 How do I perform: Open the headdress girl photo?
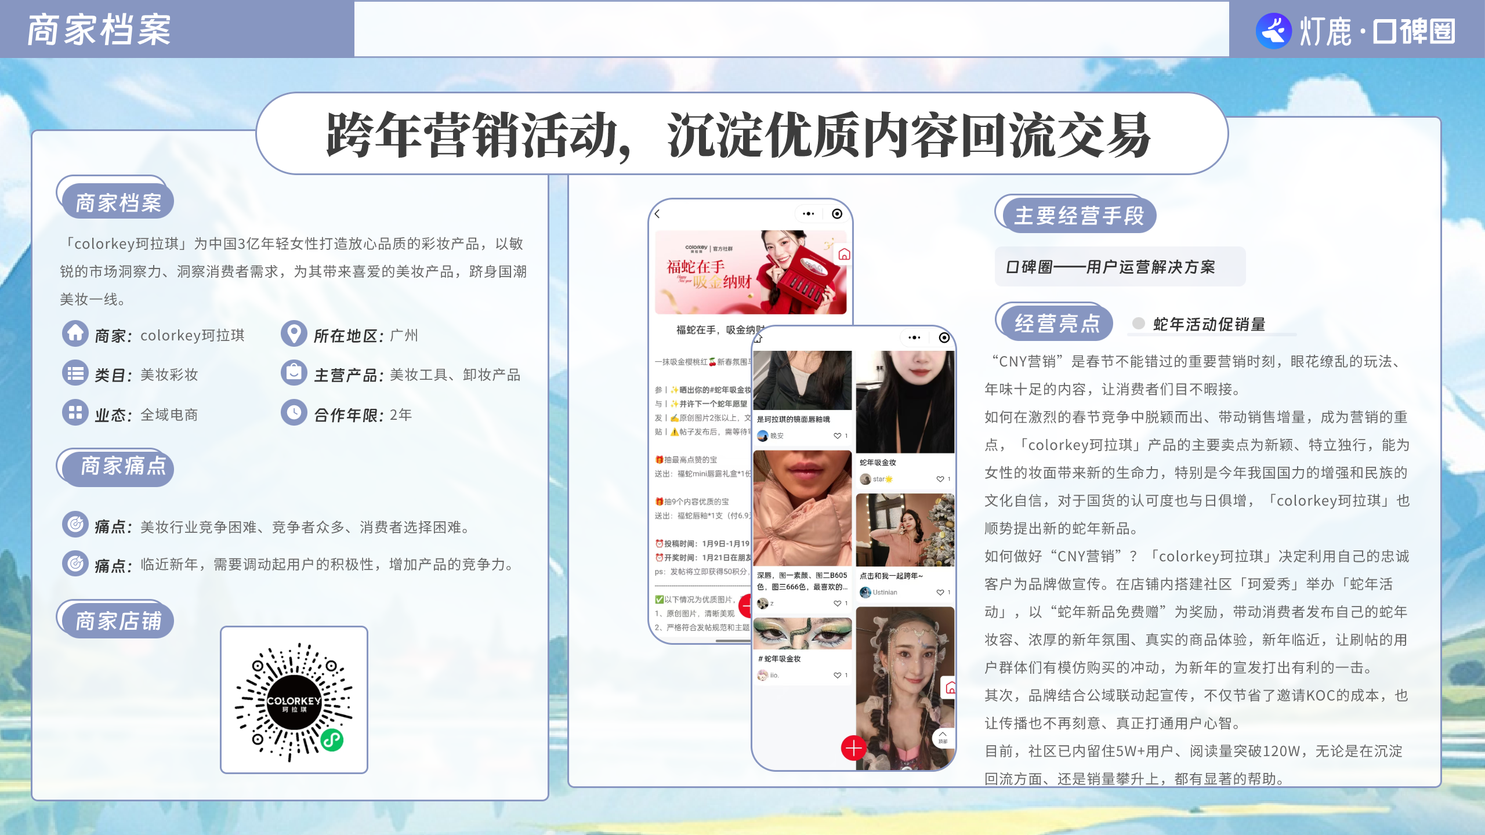pos(905,688)
